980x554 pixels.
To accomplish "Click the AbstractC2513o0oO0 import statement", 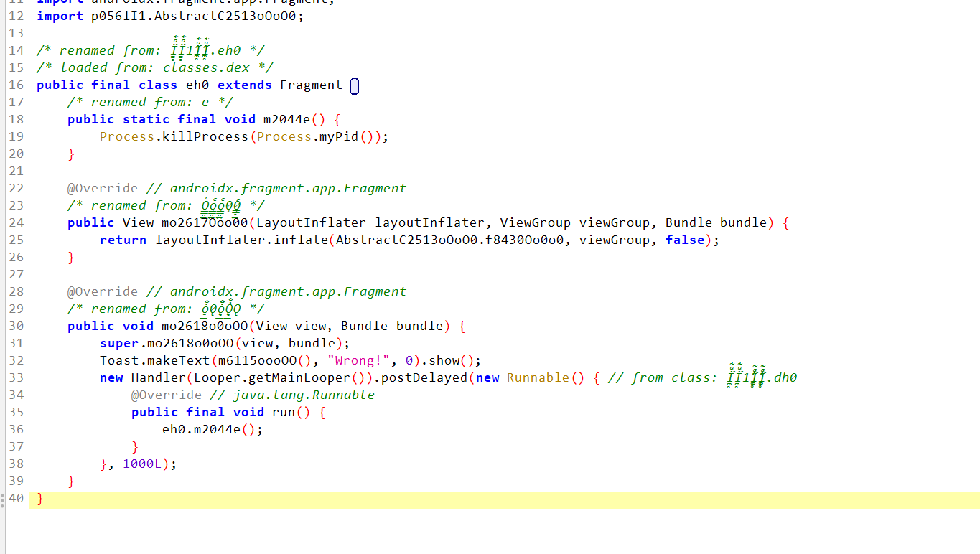I will coord(170,16).
